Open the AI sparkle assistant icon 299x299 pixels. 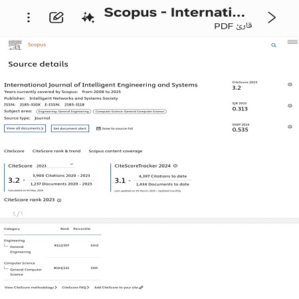click(88, 17)
